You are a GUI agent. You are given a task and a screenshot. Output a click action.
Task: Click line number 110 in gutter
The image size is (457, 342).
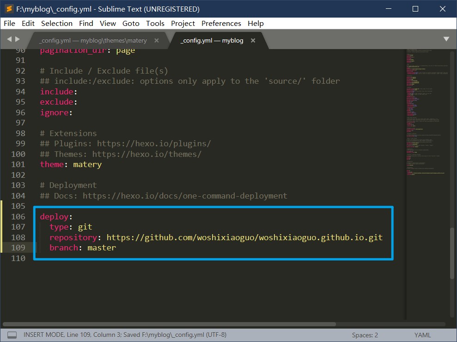pos(18,258)
